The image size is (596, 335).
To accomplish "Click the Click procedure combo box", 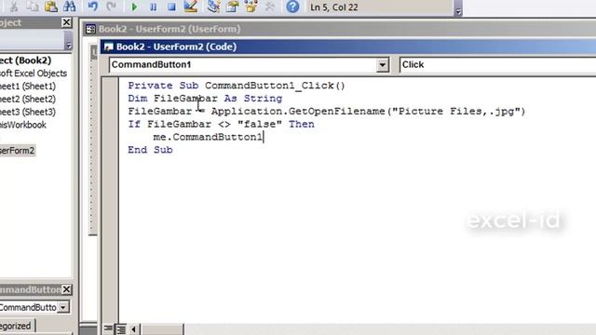I will pos(497,65).
